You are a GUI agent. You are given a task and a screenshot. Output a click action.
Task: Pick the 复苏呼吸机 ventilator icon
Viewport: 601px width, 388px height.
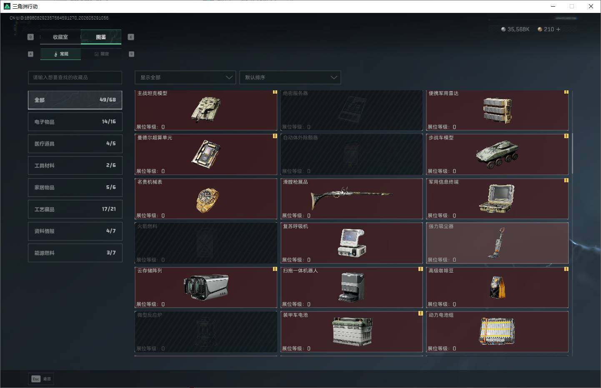[352, 243]
